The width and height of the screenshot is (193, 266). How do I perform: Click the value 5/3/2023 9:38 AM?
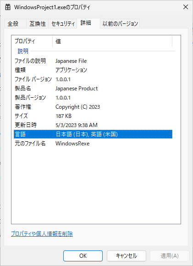(x=77, y=125)
